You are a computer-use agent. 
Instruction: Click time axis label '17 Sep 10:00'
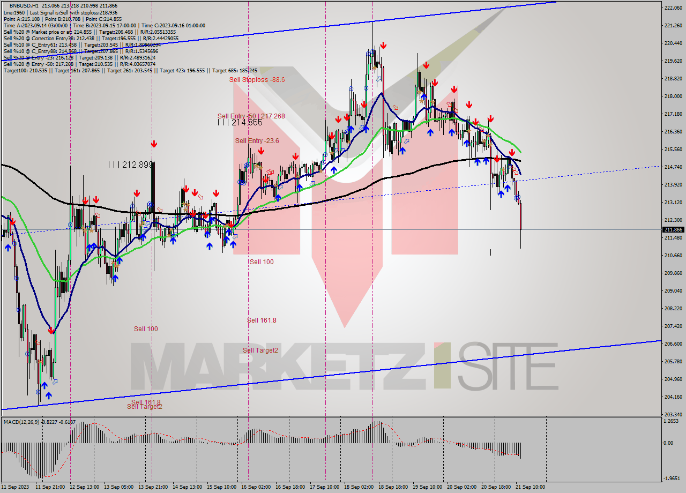tap(324, 487)
